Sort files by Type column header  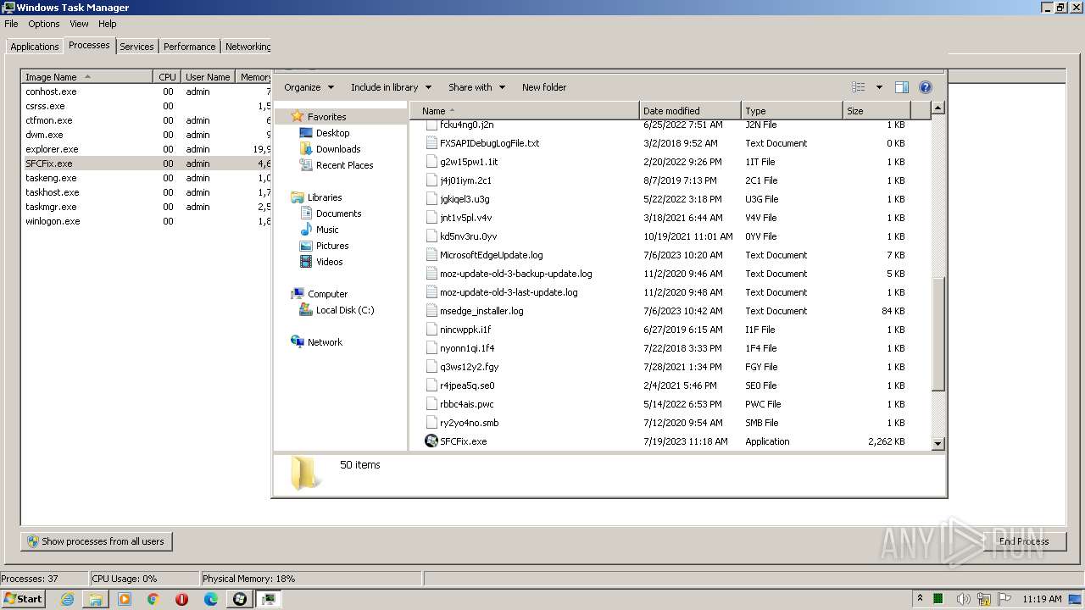792,111
